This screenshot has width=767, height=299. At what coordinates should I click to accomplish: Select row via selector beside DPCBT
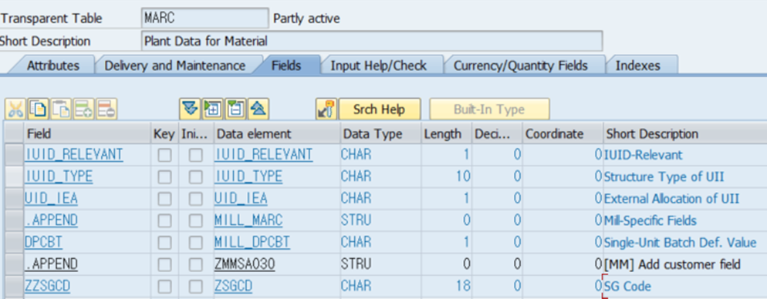point(14,242)
